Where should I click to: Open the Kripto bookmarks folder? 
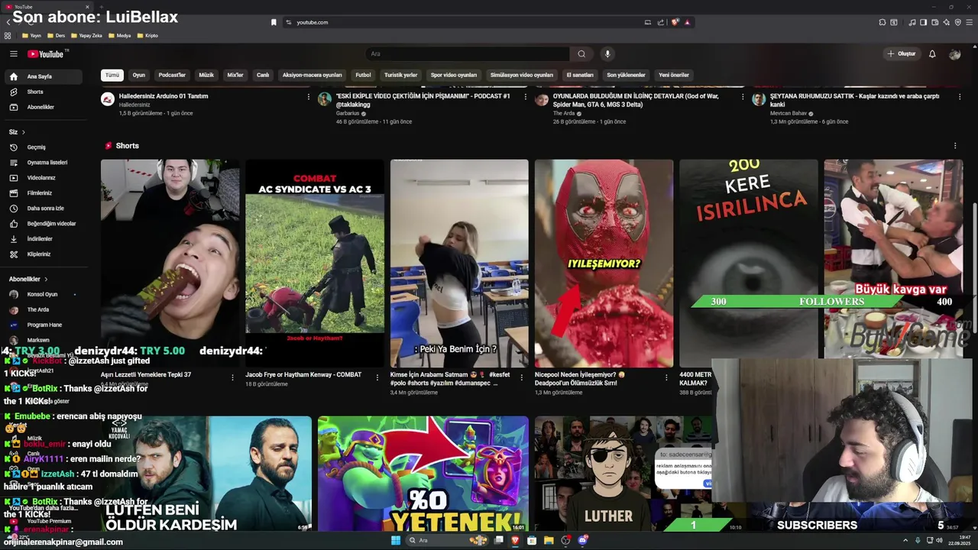point(149,35)
